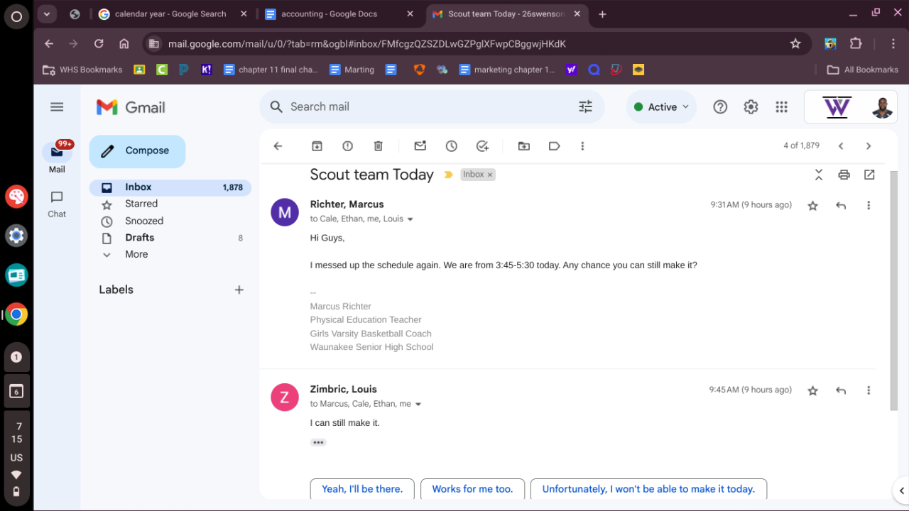Image resolution: width=909 pixels, height=511 pixels.
Task: Open the ChromeOS launcher circle
Action: point(16,16)
